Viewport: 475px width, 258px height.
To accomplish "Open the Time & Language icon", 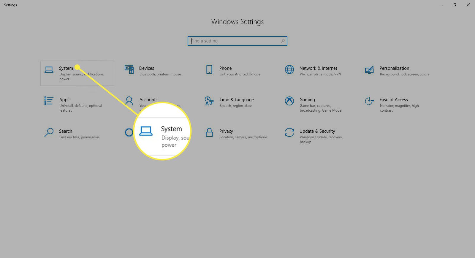I will [209, 101].
